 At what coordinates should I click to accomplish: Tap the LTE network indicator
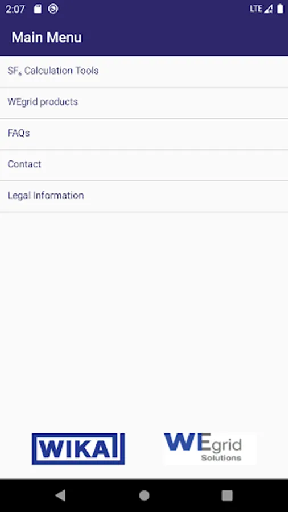pyautogui.click(x=256, y=9)
